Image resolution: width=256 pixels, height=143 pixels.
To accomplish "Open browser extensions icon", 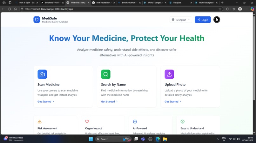I will [x=227, y=9].
